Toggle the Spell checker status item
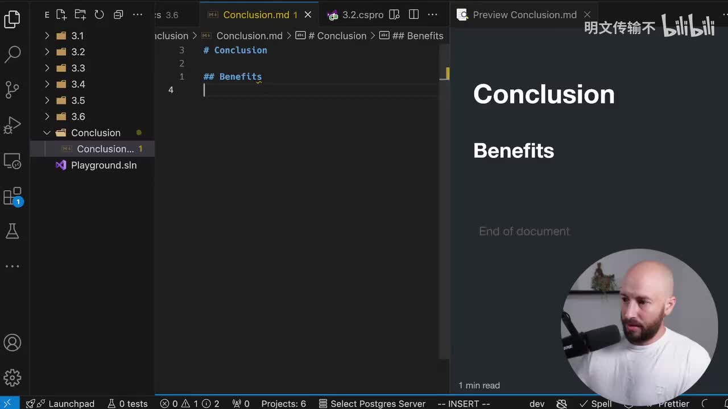The height and width of the screenshot is (409, 728). (594, 403)
